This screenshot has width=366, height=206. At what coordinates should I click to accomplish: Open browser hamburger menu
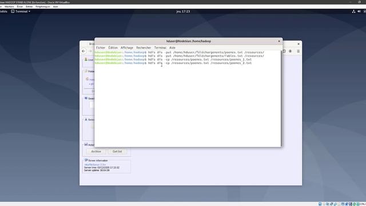tap(299, 51)
